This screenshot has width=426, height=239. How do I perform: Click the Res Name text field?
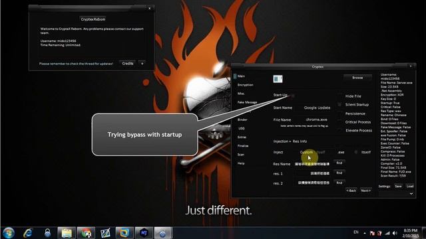pos(312,164)
